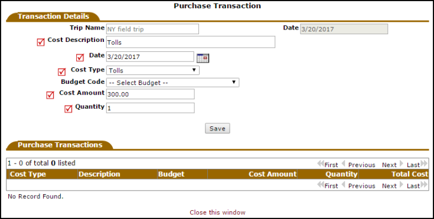Viewport: 434px width, 219px height.
Task: Open the calendar date picker icon
Action: point(203,58)
